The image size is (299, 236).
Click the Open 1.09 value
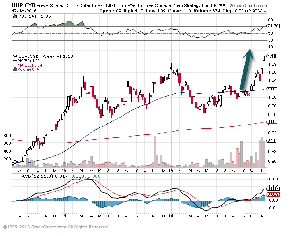click(x=110, y=11)
